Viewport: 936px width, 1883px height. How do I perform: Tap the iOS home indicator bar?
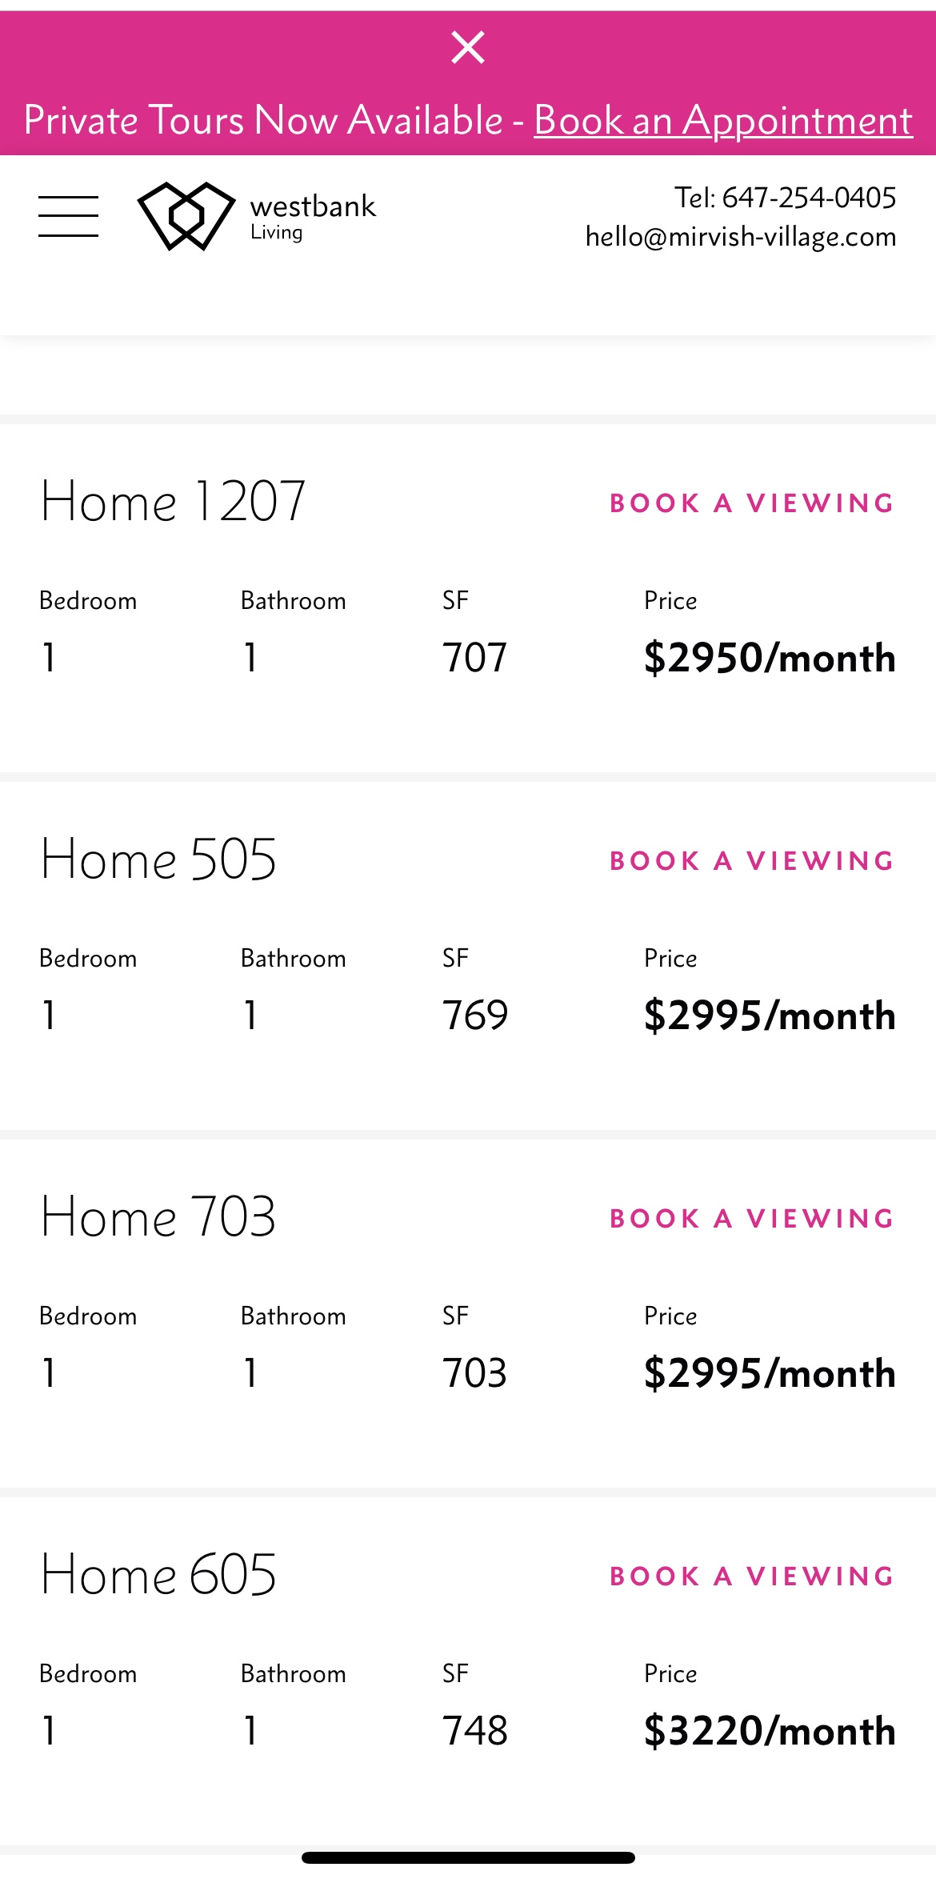point(468,1857)
